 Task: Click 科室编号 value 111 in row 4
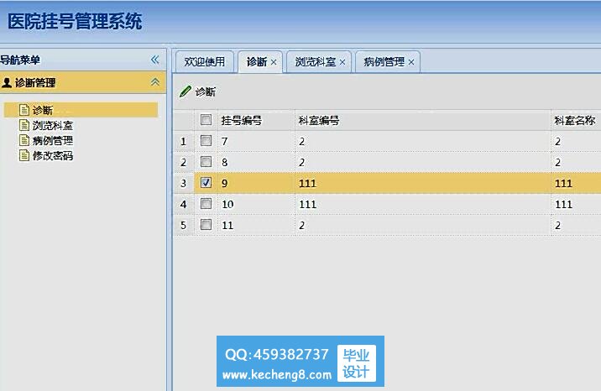coord(307,205)
